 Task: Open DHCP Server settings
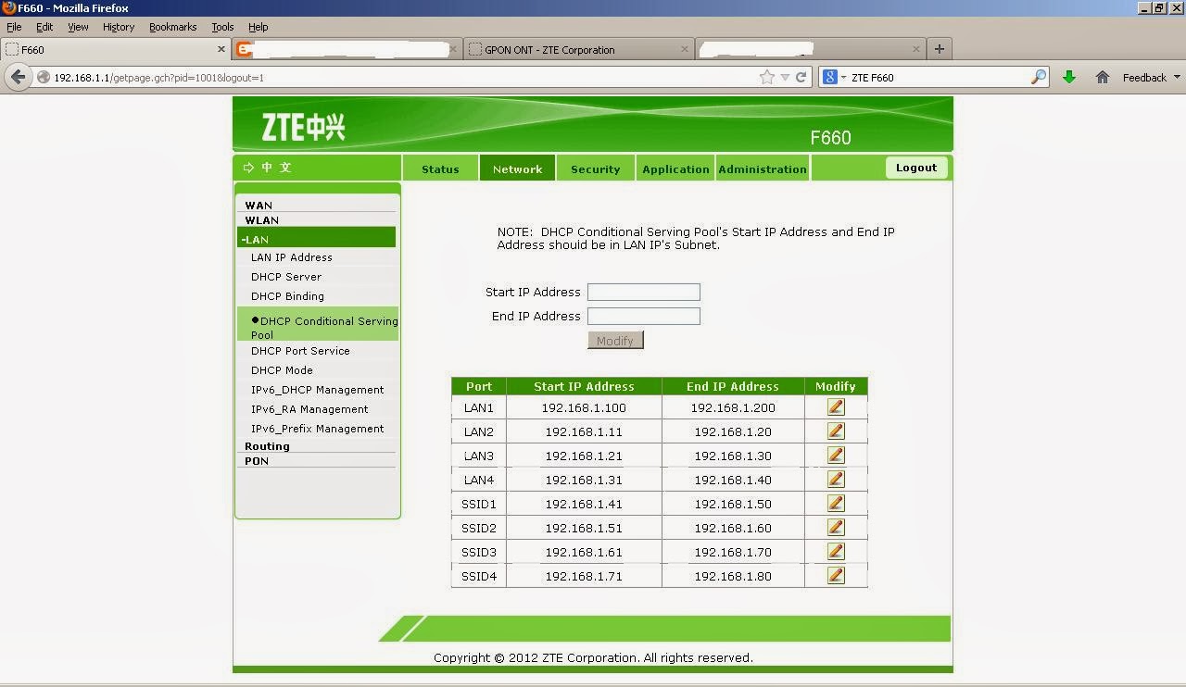coord(286,277)
